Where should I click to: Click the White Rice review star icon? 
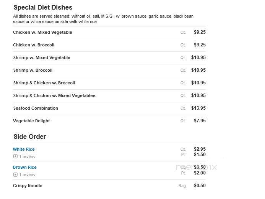(15, 156)
